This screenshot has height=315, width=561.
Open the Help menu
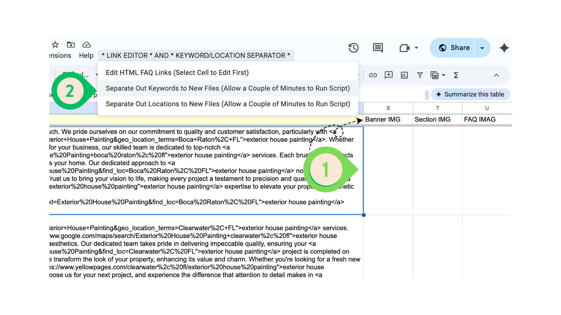(x=86, y=55)
